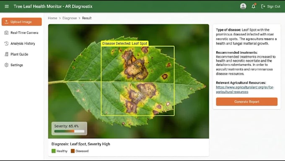Click the Recommended treatments heading
Viewport: 285px width, 161px height.
click(x=237, y=52)
